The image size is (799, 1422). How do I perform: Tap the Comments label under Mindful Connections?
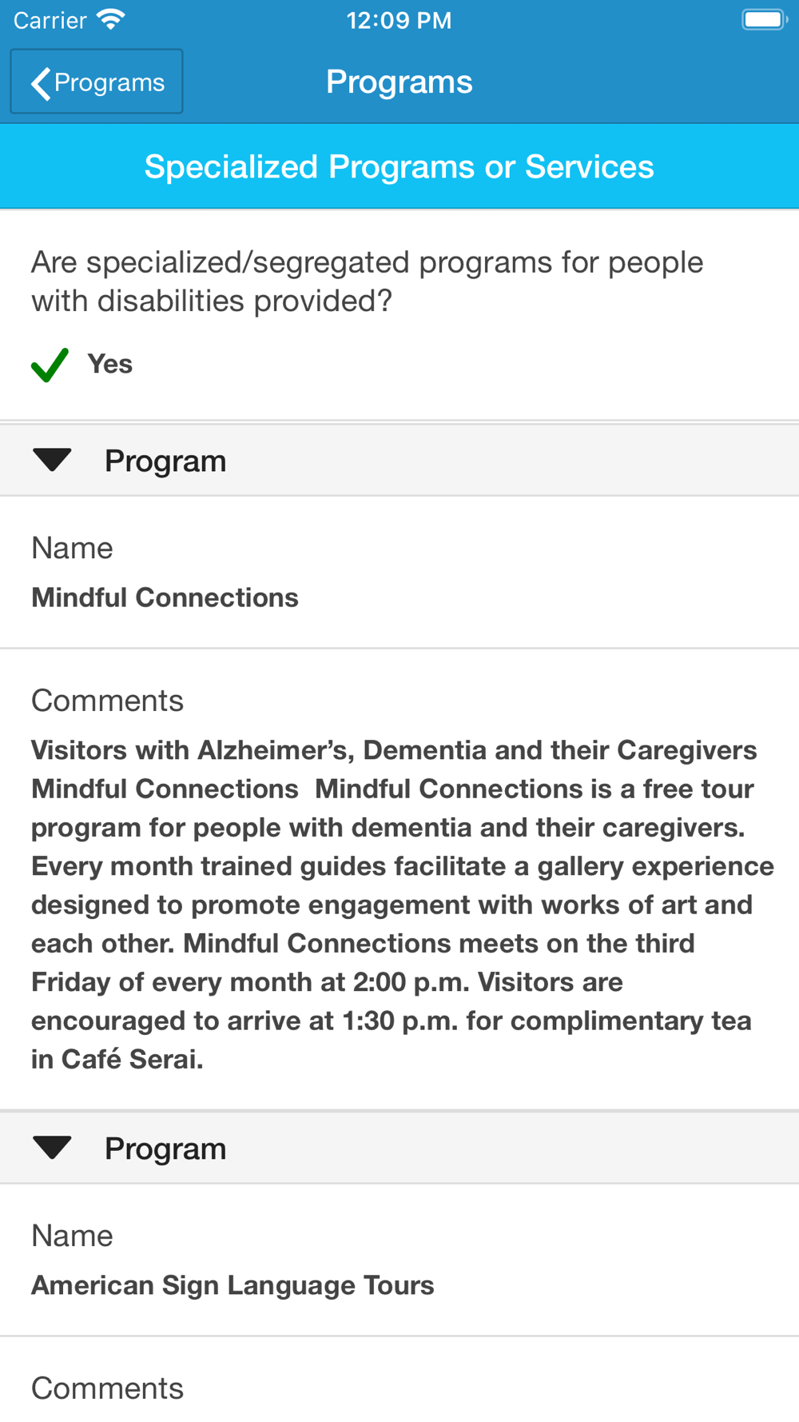pos(107,701)
